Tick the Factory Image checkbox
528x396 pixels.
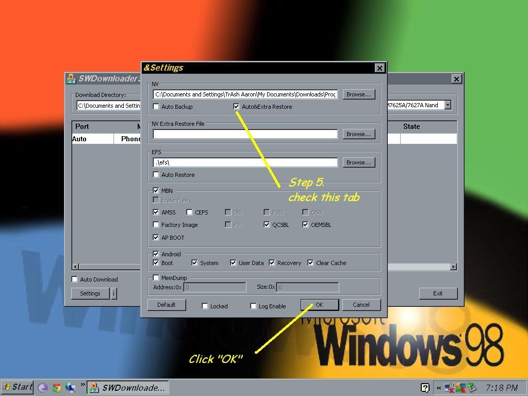[x=156, y=225]
